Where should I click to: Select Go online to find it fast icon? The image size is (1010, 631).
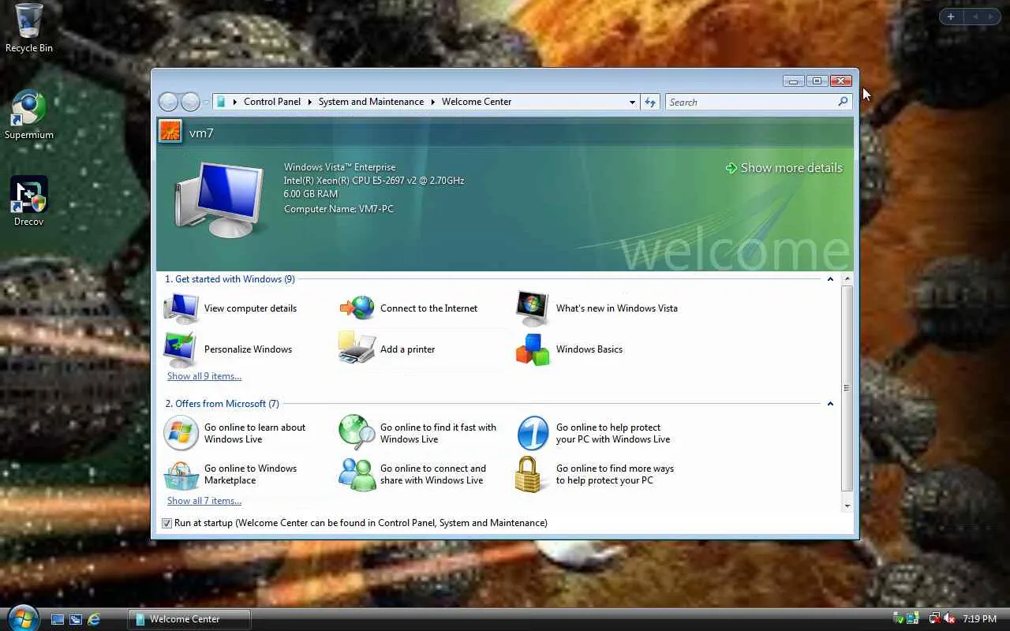[357, 432]
